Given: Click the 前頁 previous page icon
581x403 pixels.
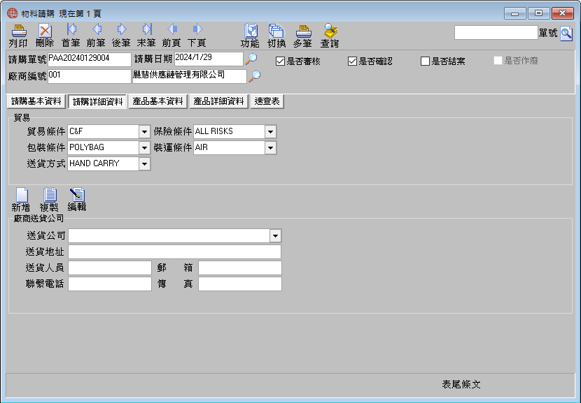Looking at the screenshot, I should [x=171, y=36].
